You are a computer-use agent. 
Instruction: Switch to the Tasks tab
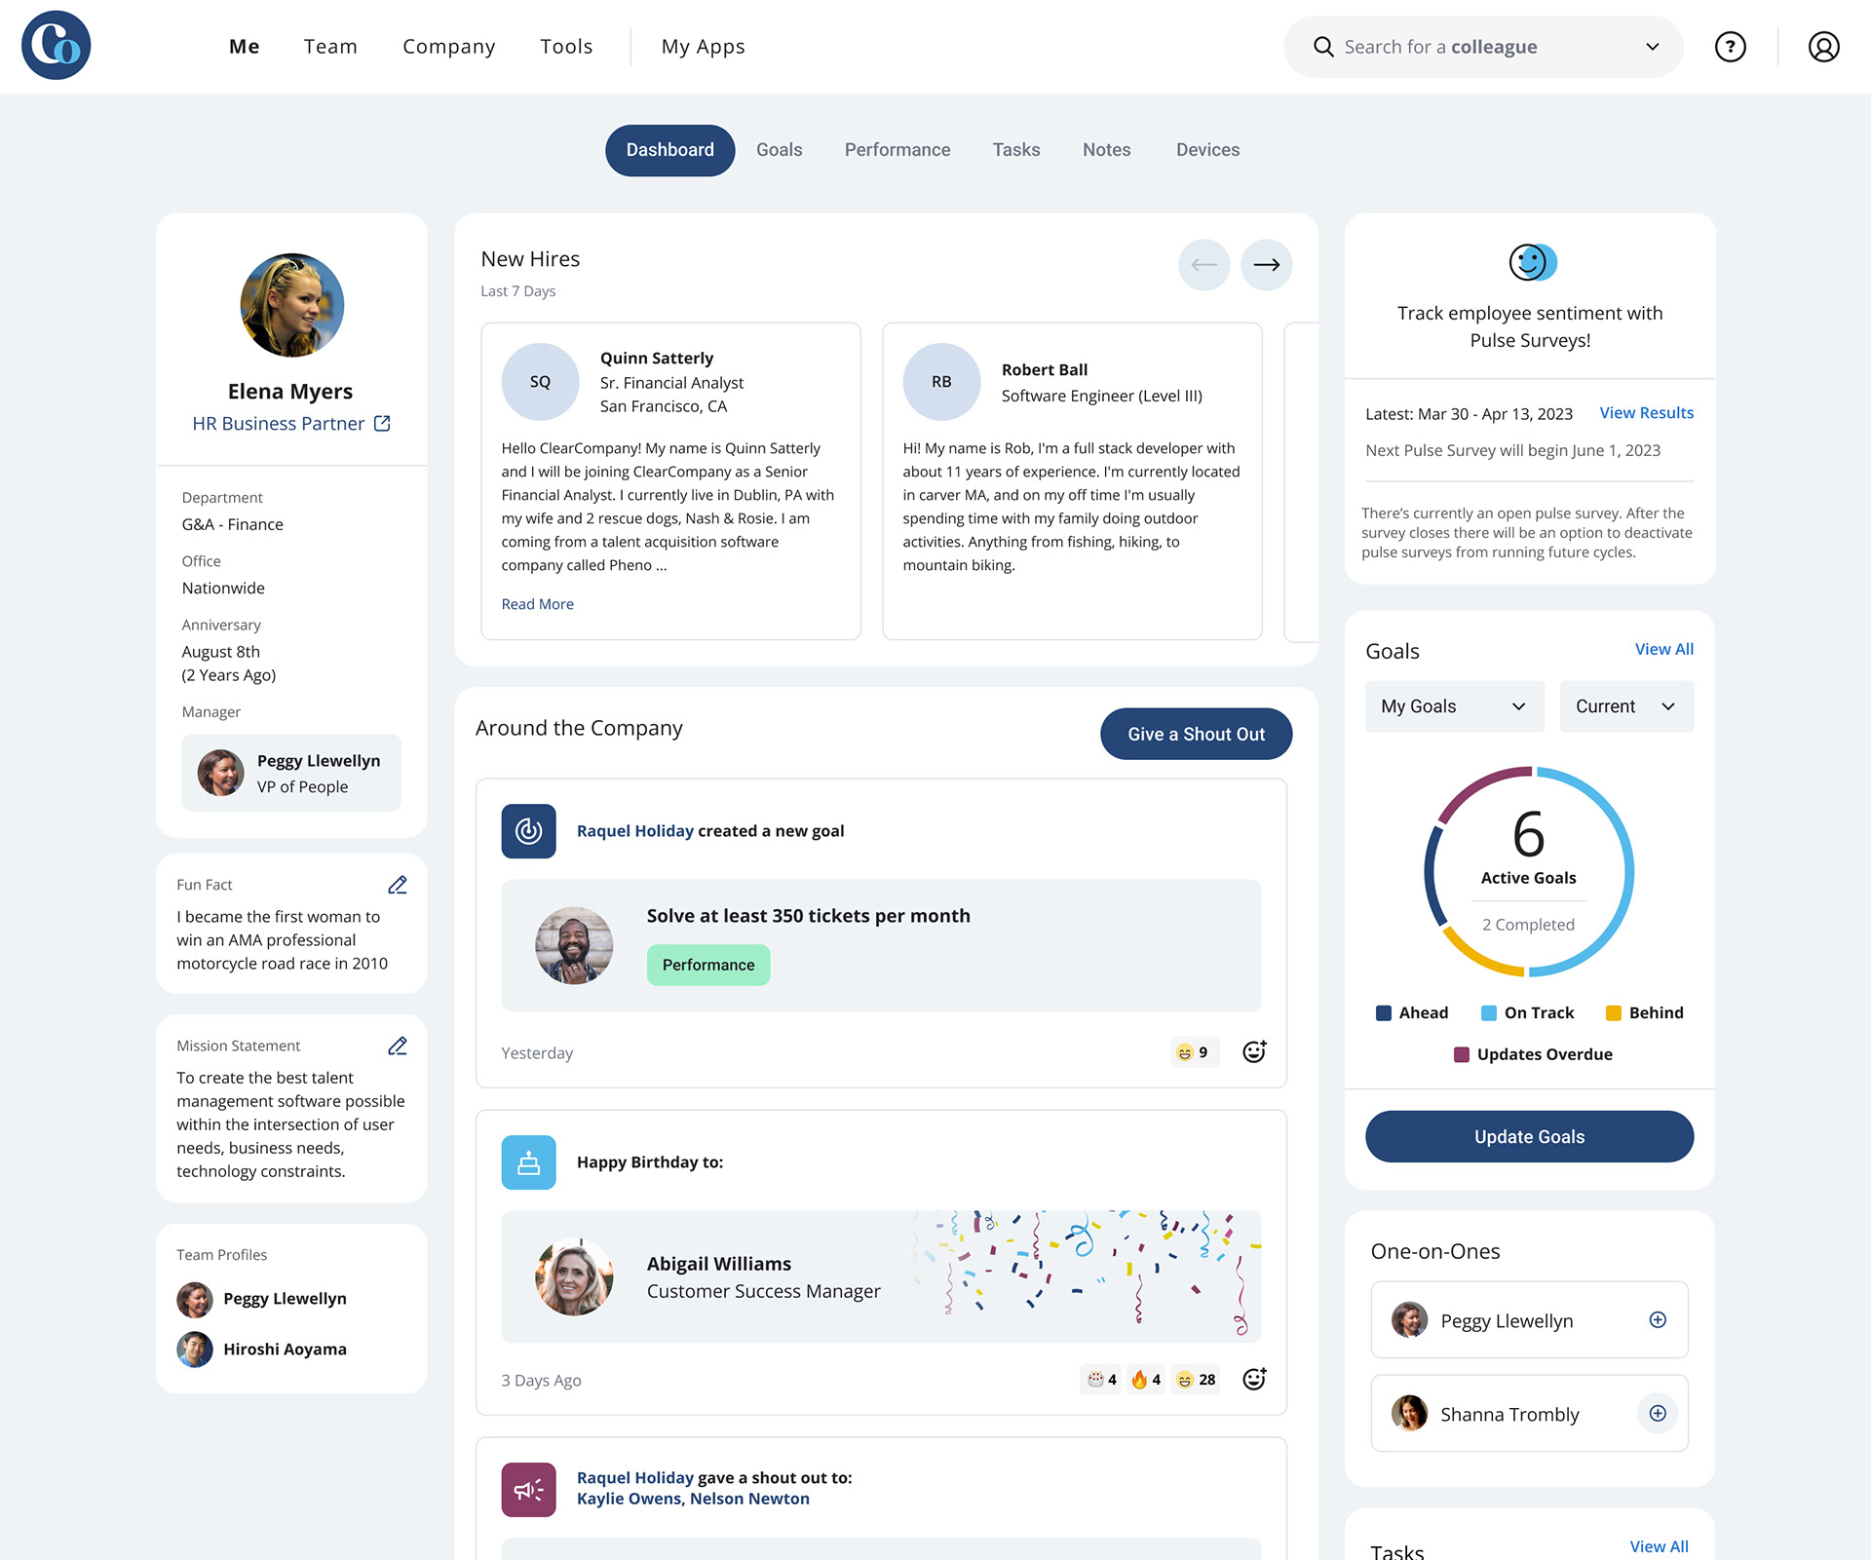pos(1016,150)
